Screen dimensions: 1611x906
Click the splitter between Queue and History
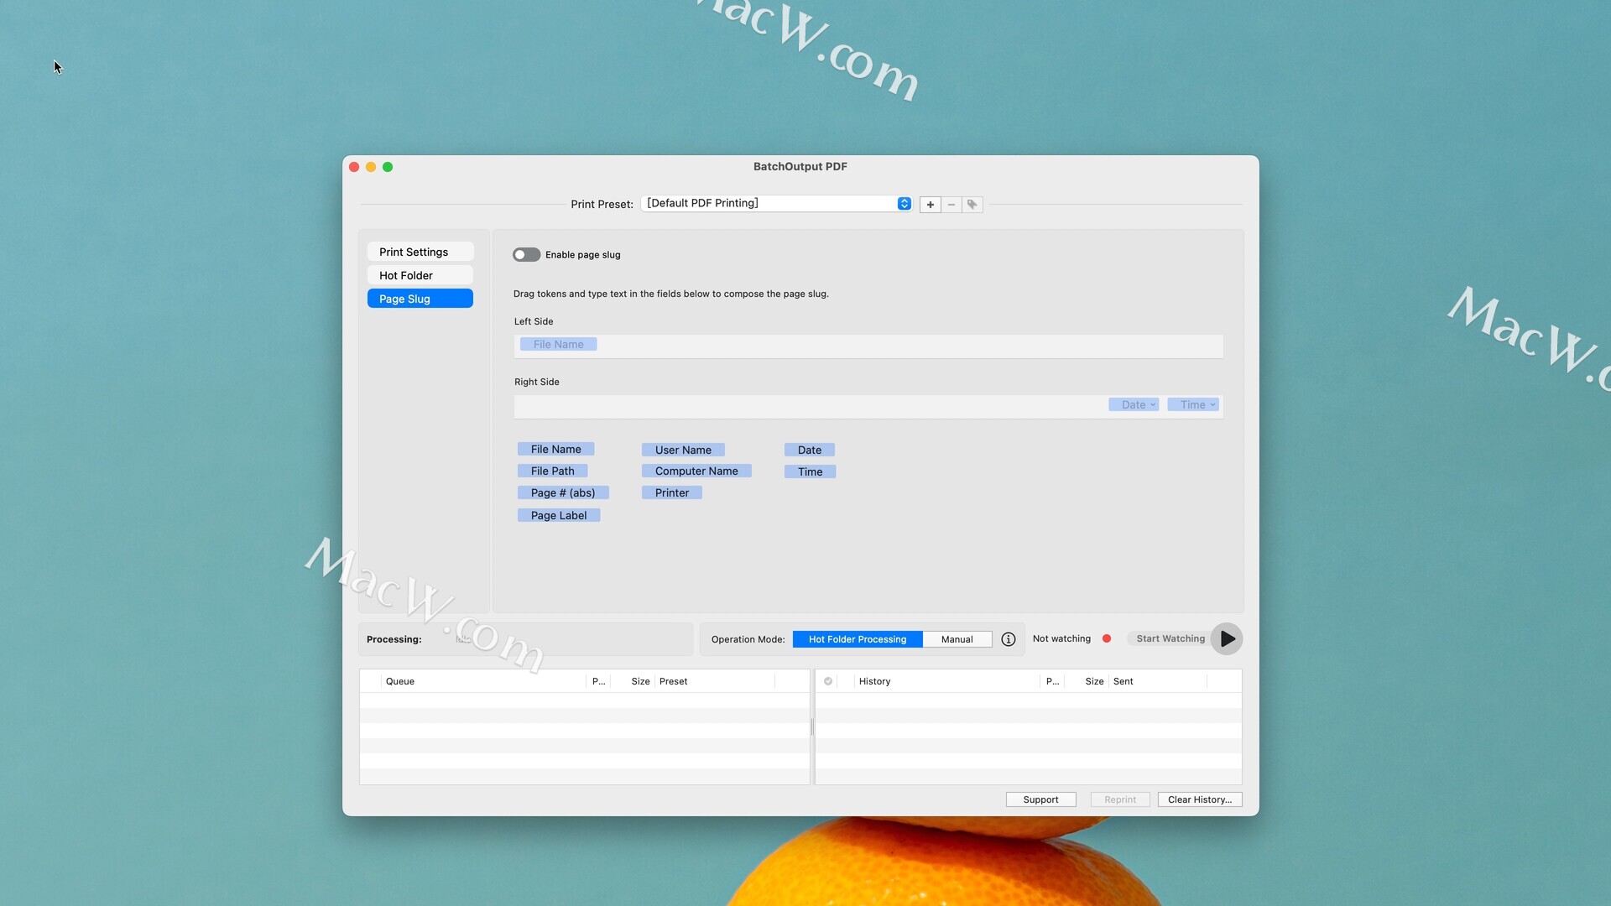[x=812, y=727]
